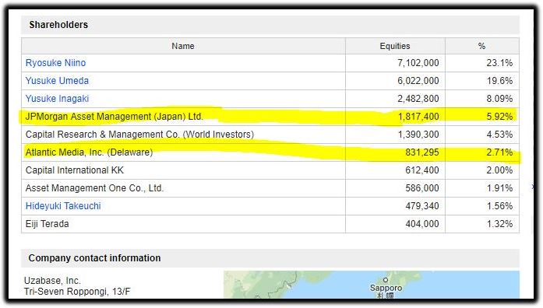The height and width of the screenshot is (308, 543).
Task: Open Yusuke Inagaki shareholder link
Action: (57, 99)
